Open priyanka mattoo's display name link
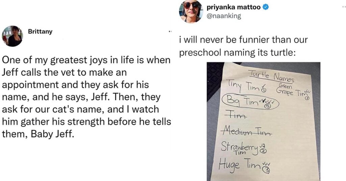This screenshot has height=181, width=346. click(234, 7)
